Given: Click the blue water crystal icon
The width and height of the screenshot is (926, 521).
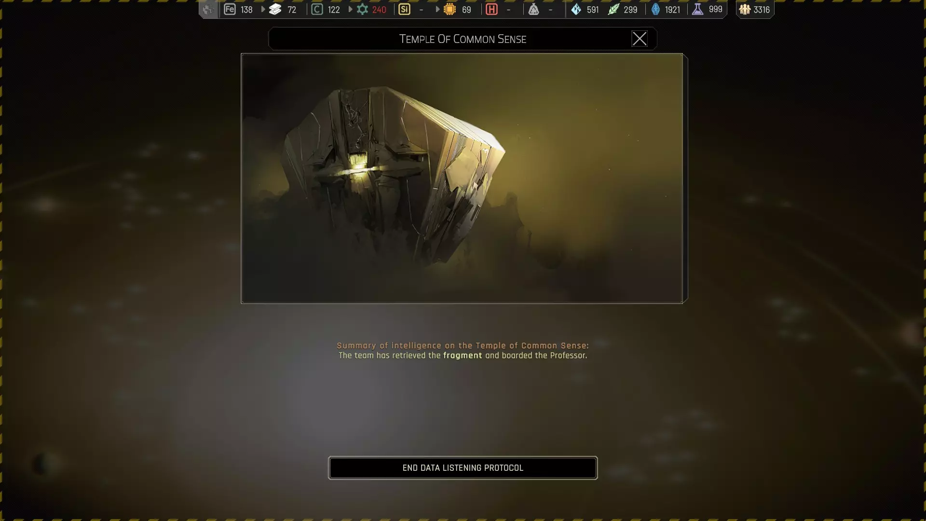Looking at the screenshot, I should point(576,9).
